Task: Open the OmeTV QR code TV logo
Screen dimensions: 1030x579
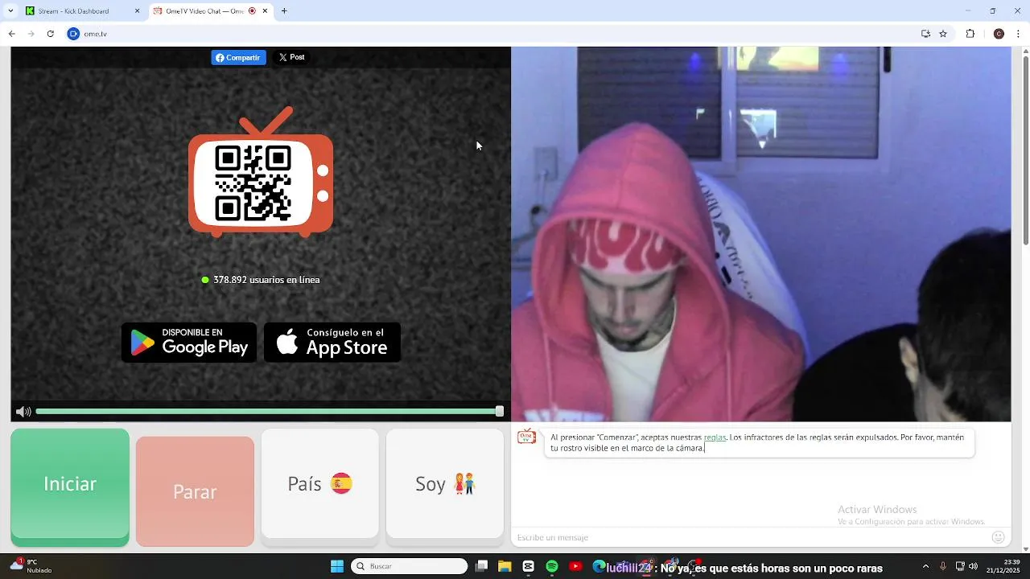Action: (261, 172)
